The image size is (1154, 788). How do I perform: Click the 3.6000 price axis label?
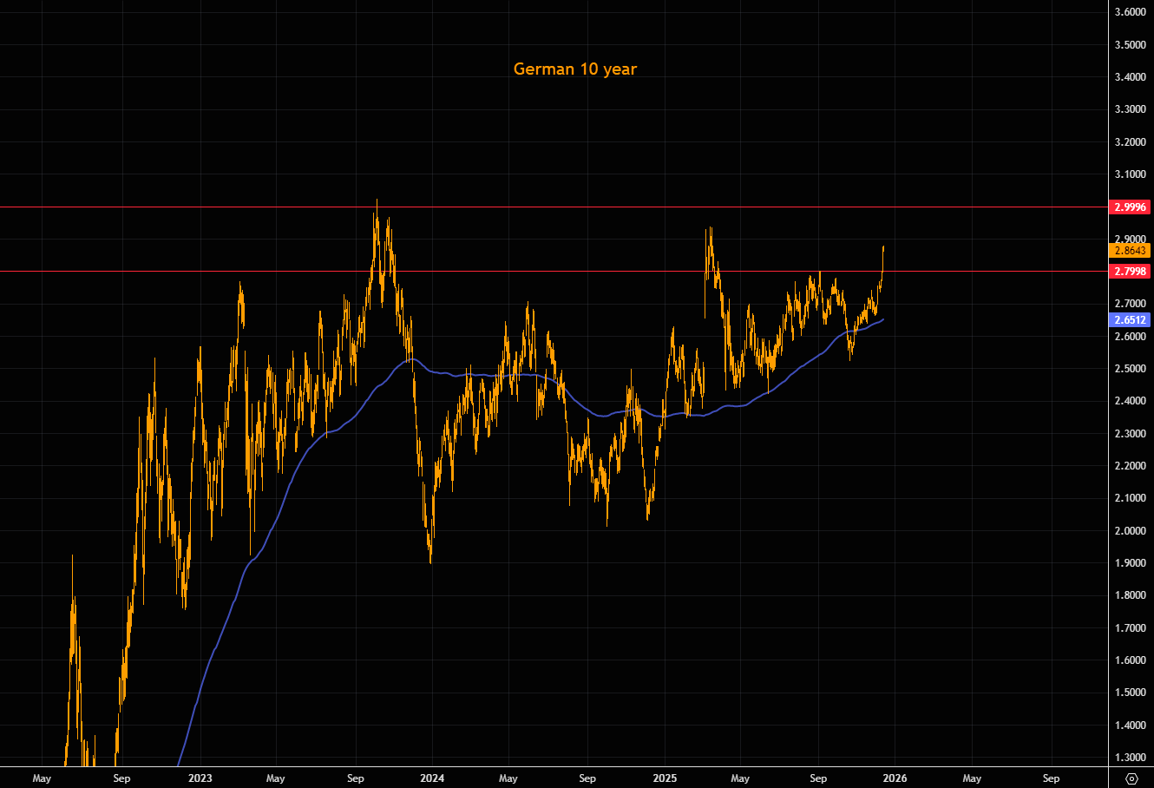point(1131,12)
